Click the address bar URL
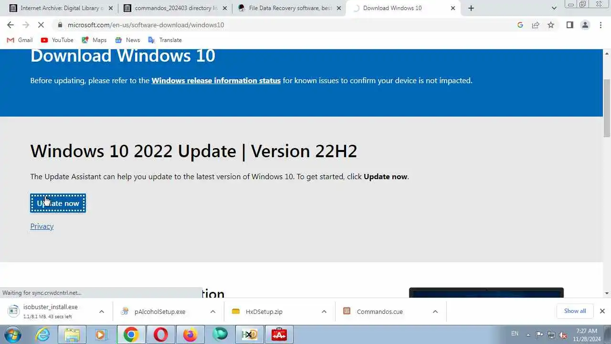611x344 pixels. 146,25
